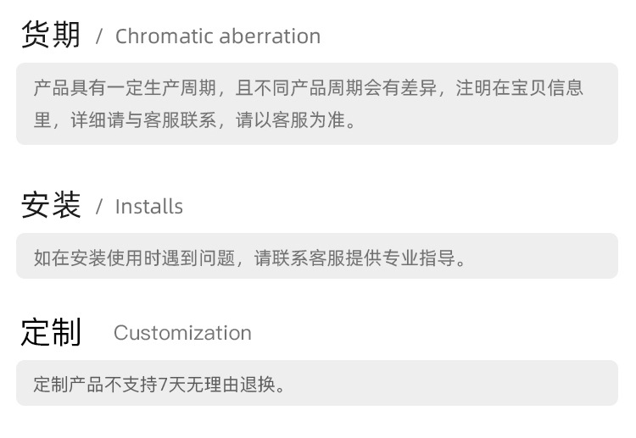Click the customization policy text box
Viewport: 636px width, 438px height.
click(317, 383)
